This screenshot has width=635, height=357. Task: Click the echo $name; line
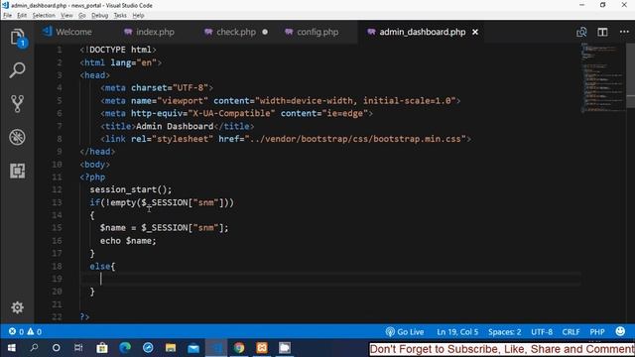click(x=128, y=240)
